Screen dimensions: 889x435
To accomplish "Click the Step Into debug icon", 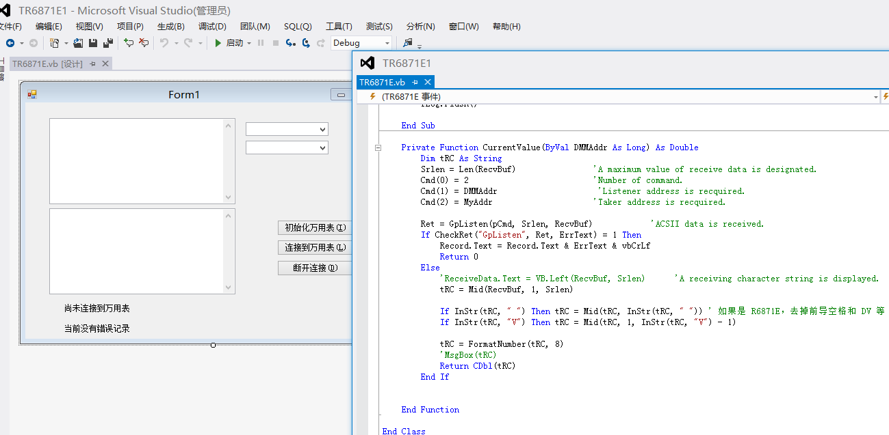I will tap(291, 43).
